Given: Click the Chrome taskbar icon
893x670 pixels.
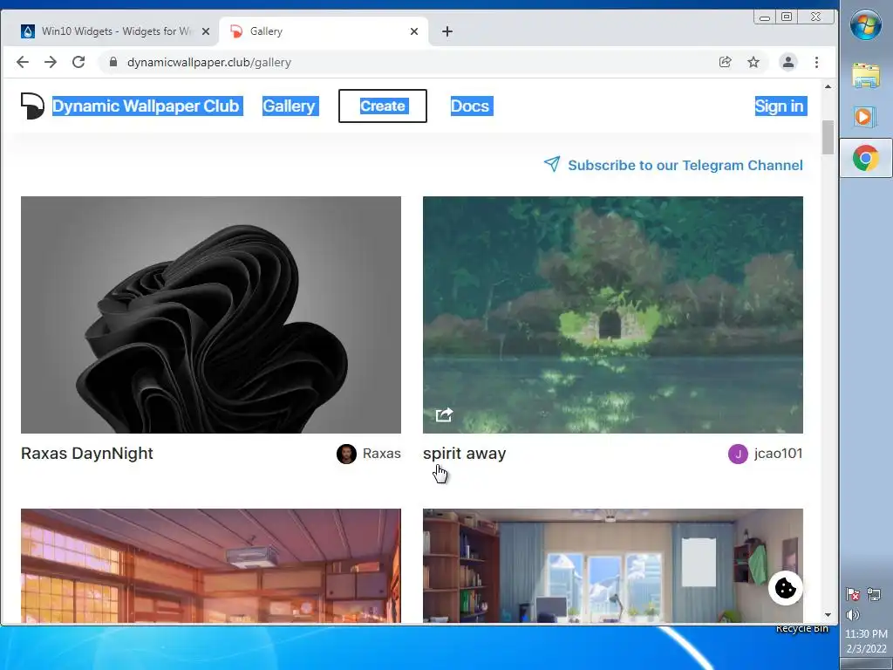Looking at the screenshot, I should [866, 158].
